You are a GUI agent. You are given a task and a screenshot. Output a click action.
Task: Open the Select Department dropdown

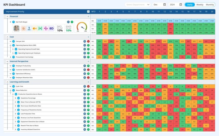click(138, 5)
